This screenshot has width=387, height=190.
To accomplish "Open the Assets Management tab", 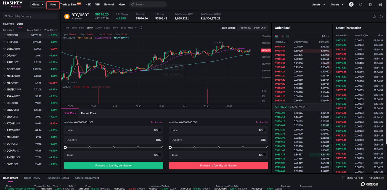I will 87,178.
